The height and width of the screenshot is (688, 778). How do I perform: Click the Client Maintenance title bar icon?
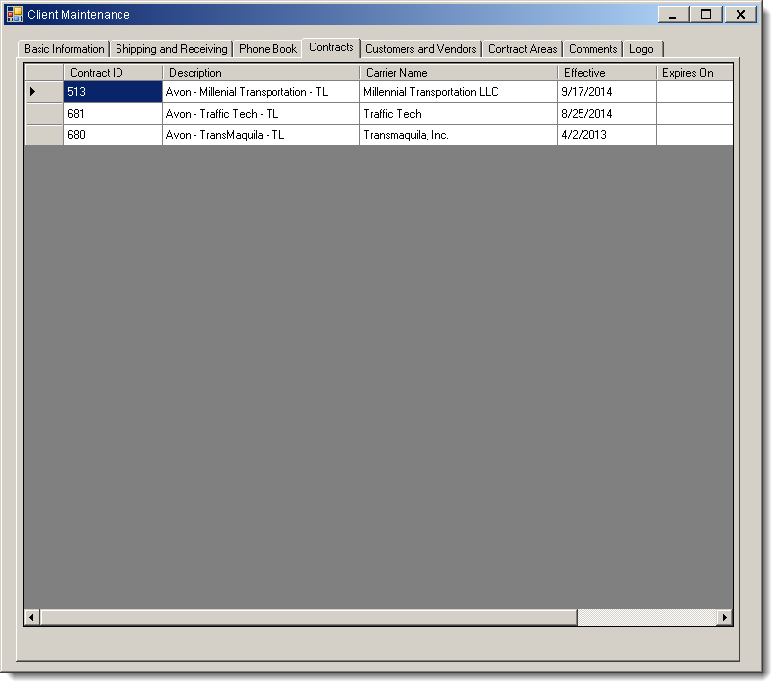[x=15, y=14]
